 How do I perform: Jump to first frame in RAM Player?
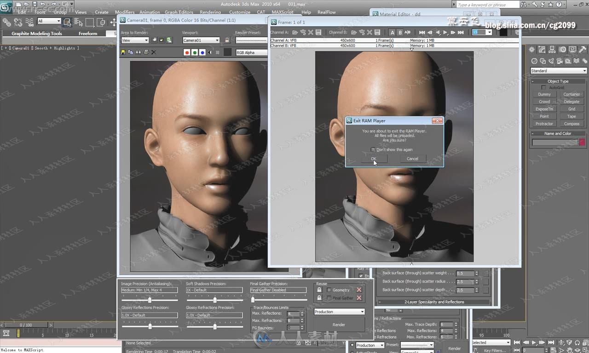422,32
